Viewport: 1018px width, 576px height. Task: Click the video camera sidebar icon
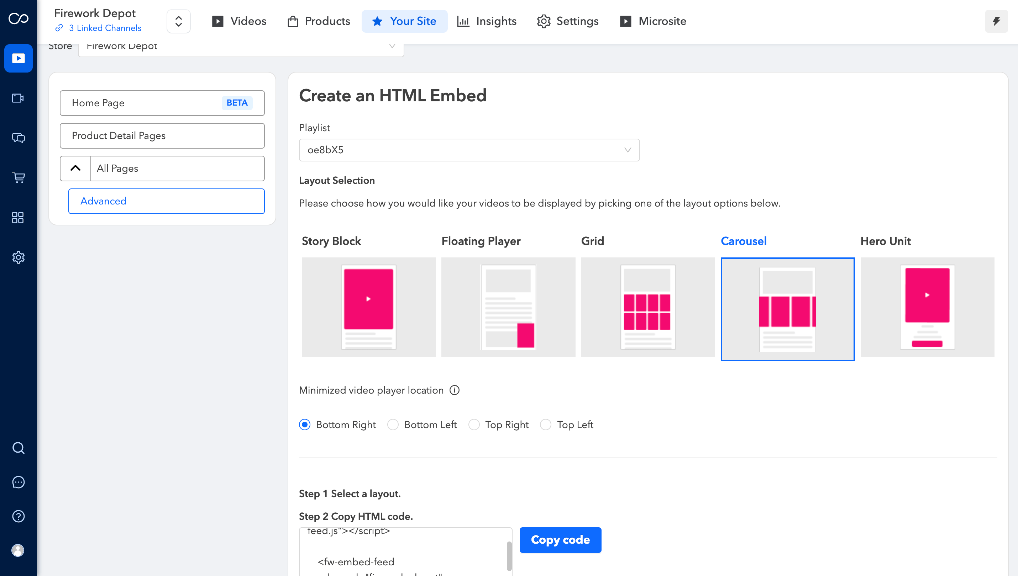coord(18,98)
